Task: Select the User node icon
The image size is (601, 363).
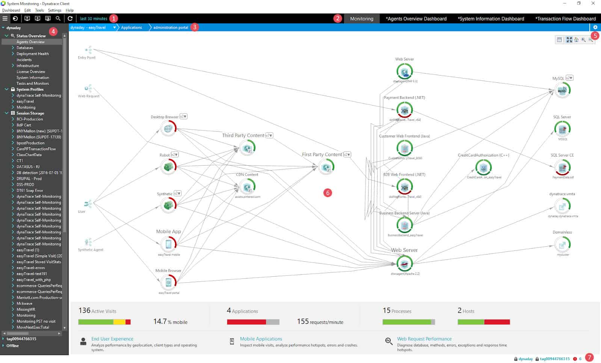Action: [x=88, y=204]
